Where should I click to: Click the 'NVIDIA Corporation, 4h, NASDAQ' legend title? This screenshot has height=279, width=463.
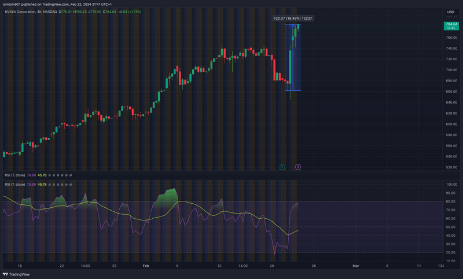(31, 12)
